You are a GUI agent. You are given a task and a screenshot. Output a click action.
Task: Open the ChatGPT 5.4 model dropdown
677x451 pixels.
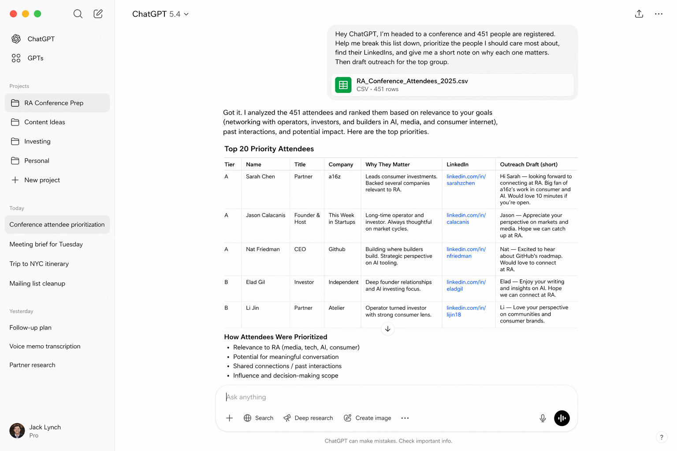(160, 14)
